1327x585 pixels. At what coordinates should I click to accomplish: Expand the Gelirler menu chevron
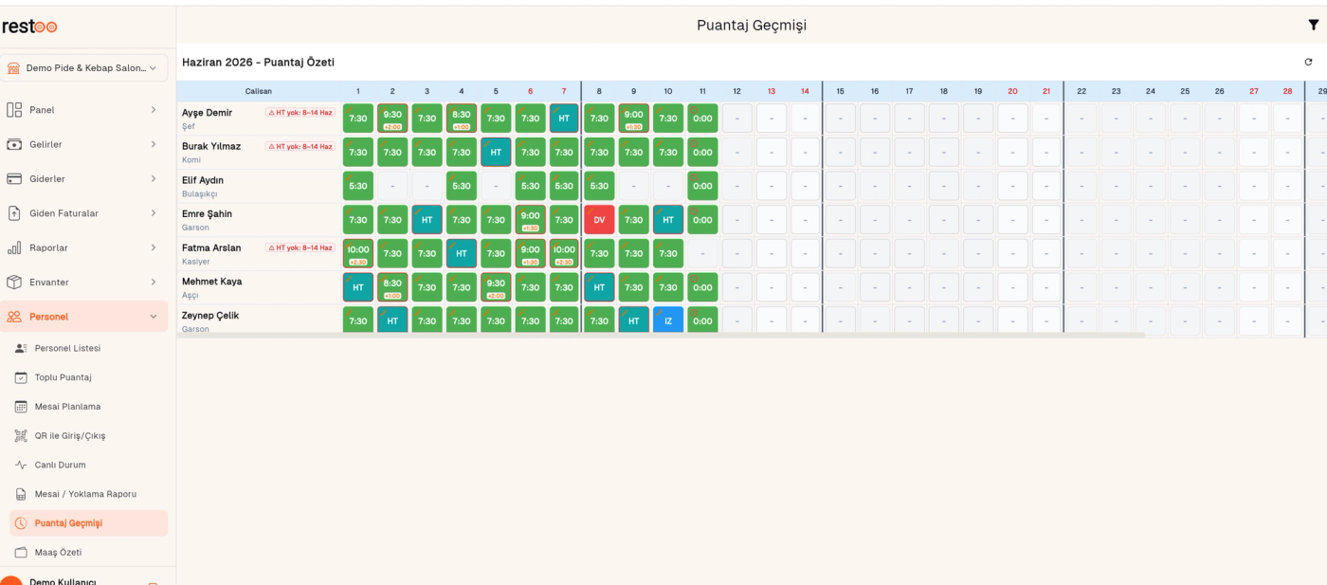coord(154,144)
